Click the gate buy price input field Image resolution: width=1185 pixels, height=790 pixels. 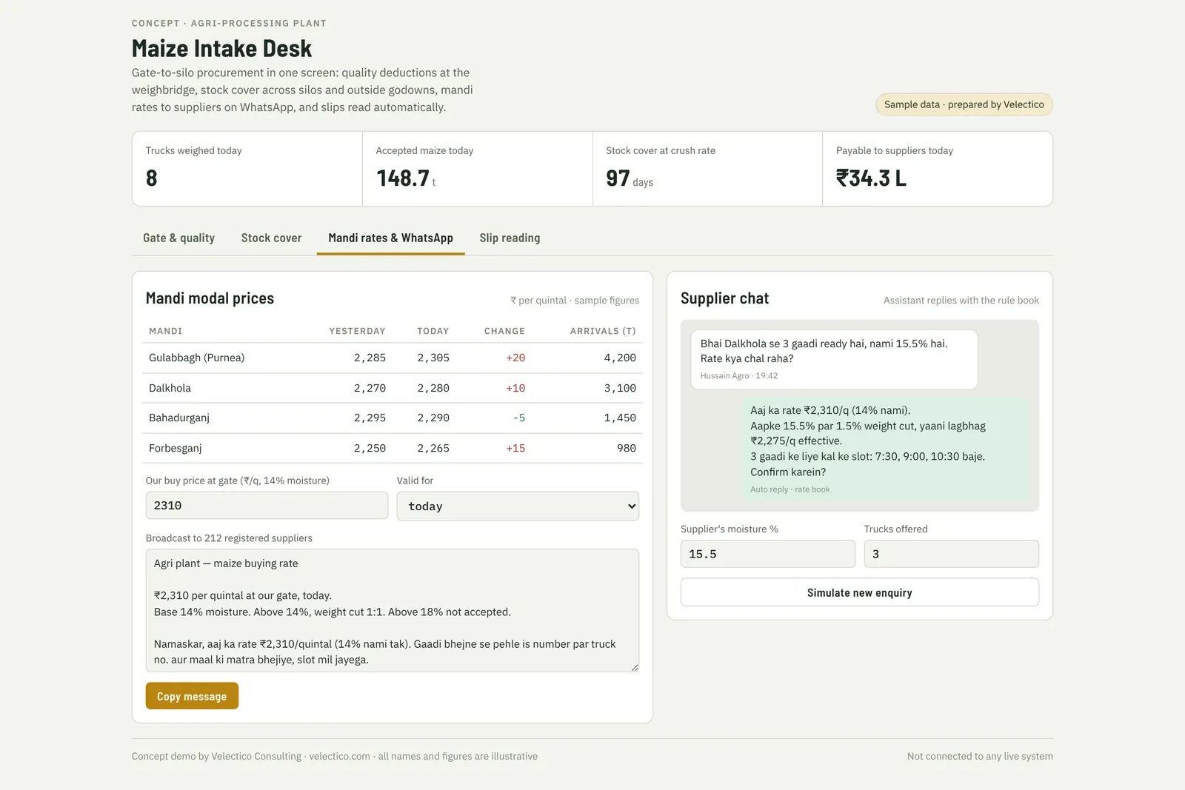click(x=267, y=506)
